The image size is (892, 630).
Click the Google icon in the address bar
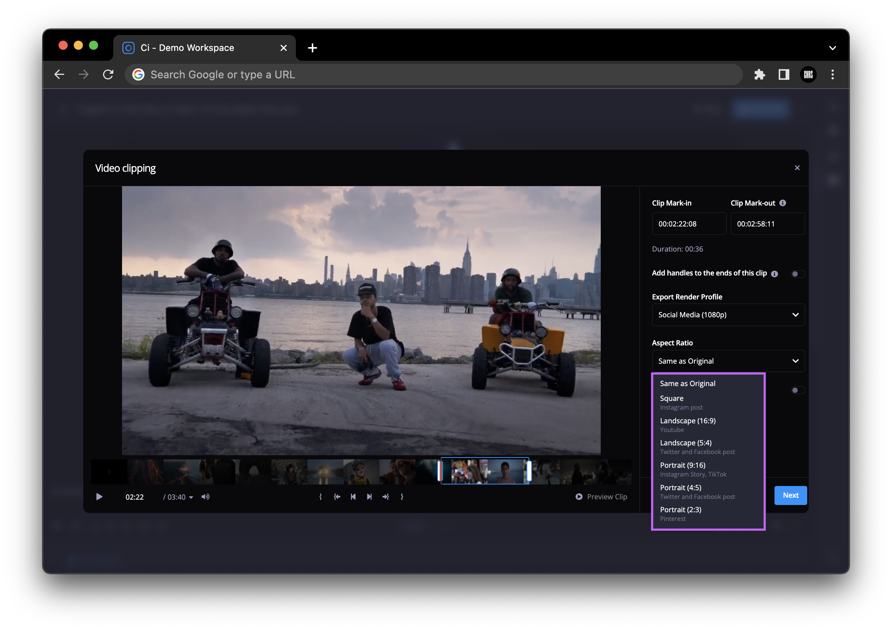(x=138, y=74)
